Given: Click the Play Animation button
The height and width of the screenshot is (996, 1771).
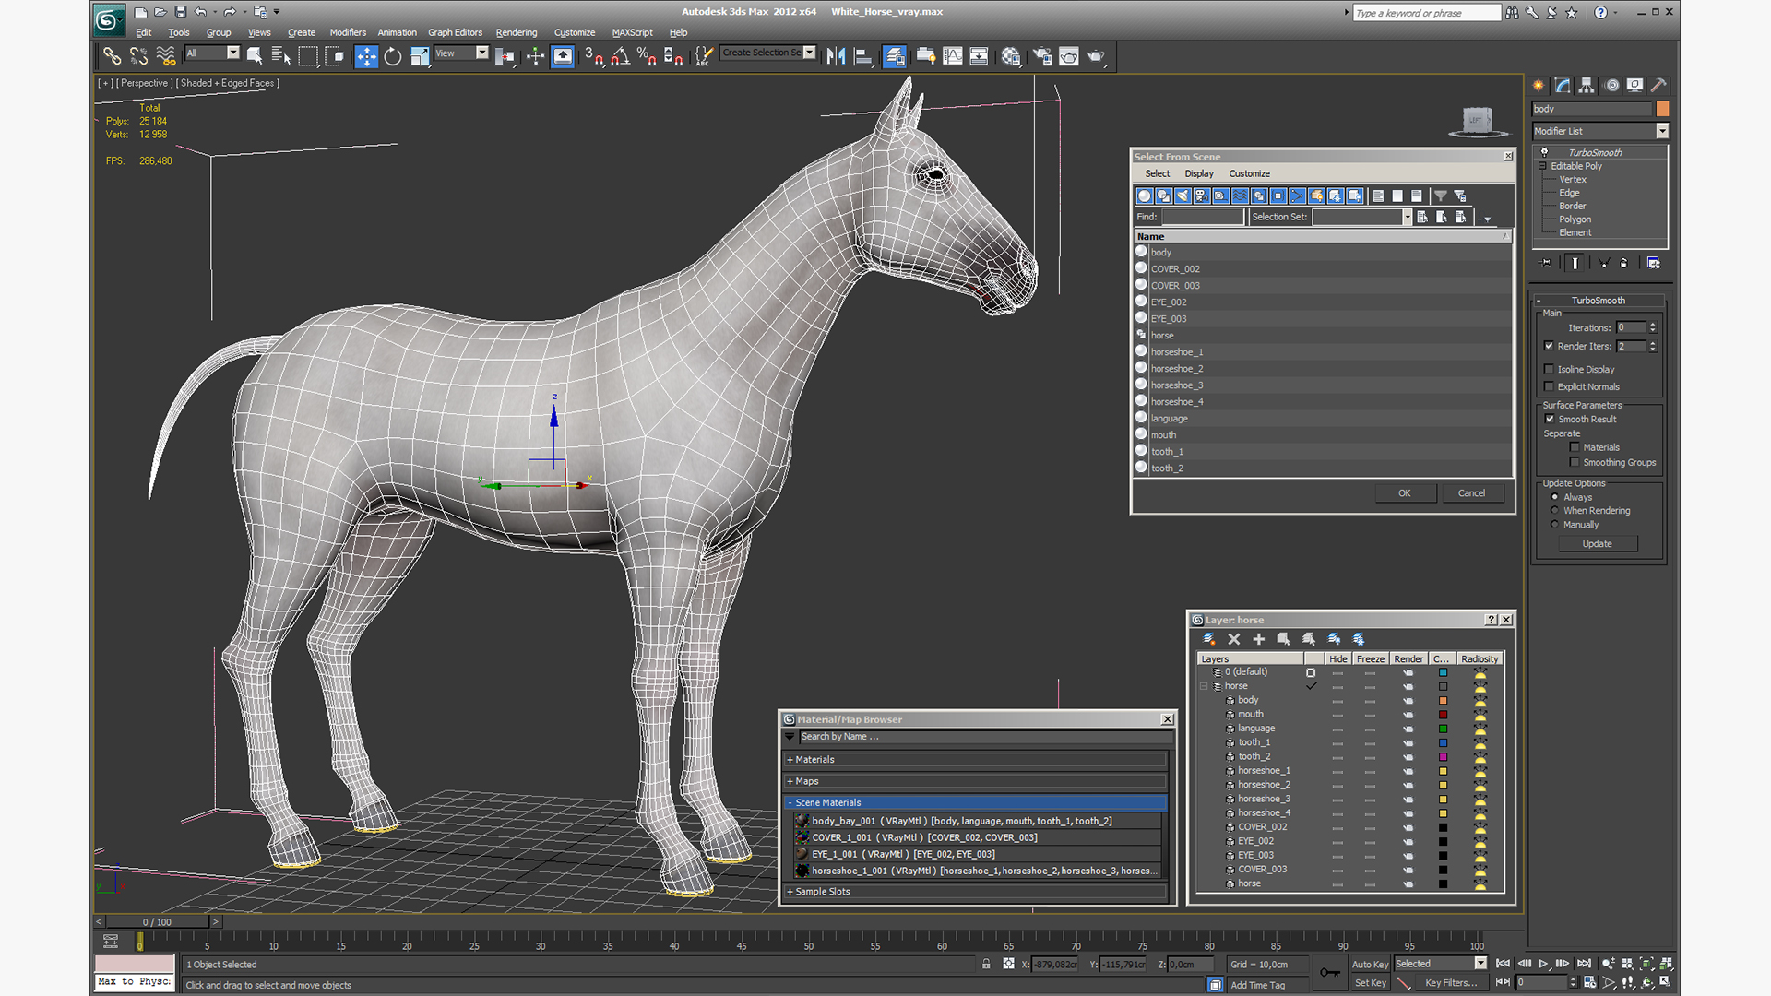Looking at the screenshot, I should (x=1543, y=964).
